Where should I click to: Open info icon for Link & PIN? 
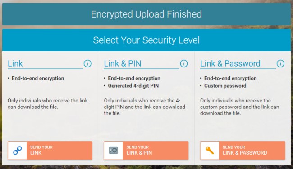(x=184, y=63)
